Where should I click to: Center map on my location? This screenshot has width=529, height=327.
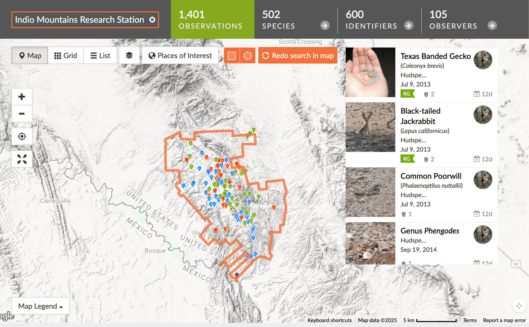click(22, 136)
